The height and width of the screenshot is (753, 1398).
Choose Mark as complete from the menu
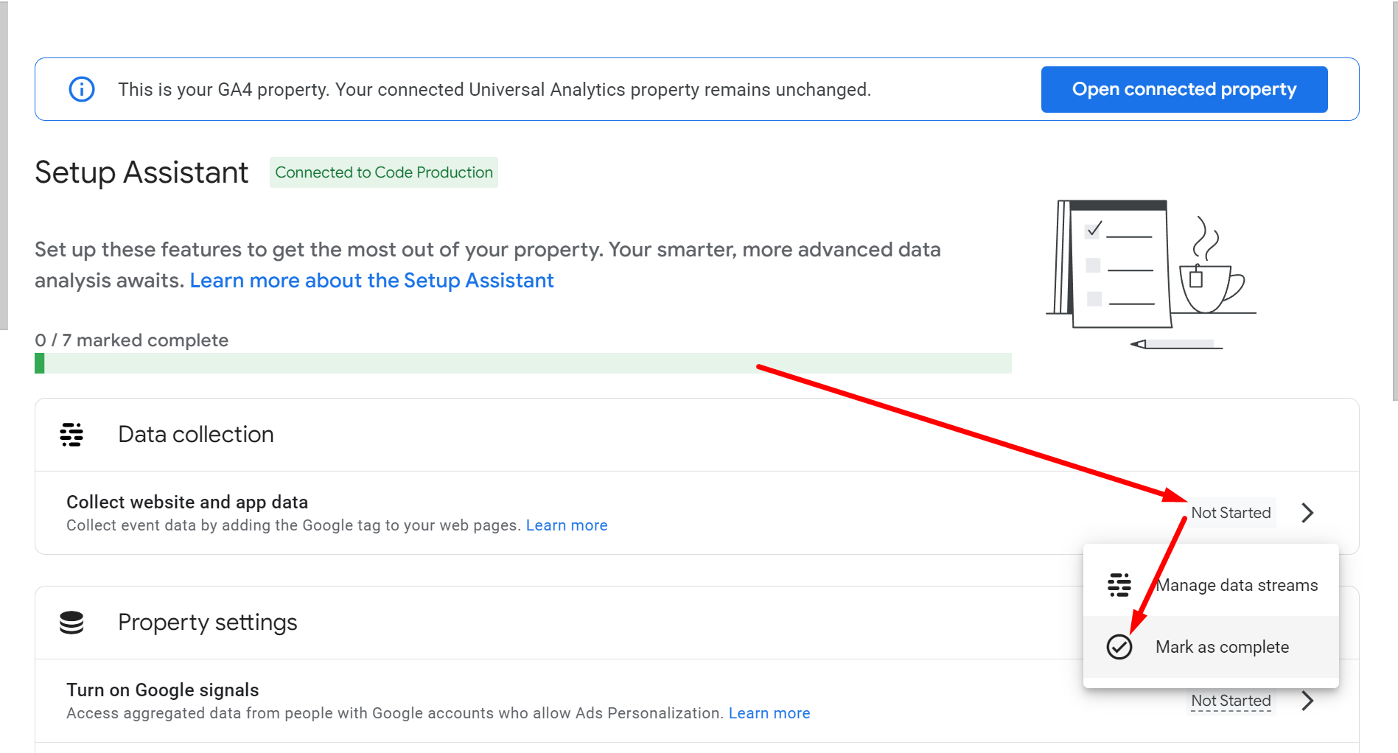[1211, 647]
